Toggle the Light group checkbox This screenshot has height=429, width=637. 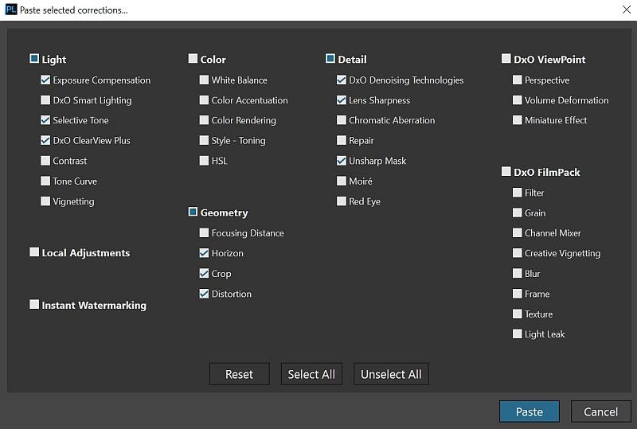(x=34, y=59)
